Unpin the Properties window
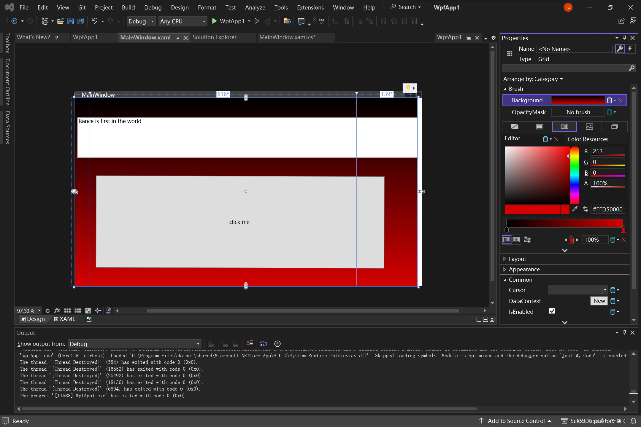Image resolution: width=641 pixels, height=427 pixels. point(624,38)
